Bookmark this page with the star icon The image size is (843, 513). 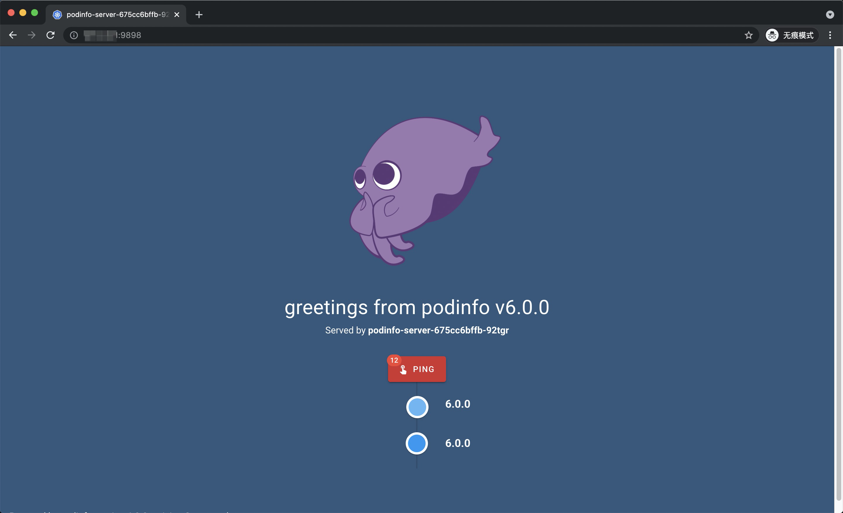[748, 35]
